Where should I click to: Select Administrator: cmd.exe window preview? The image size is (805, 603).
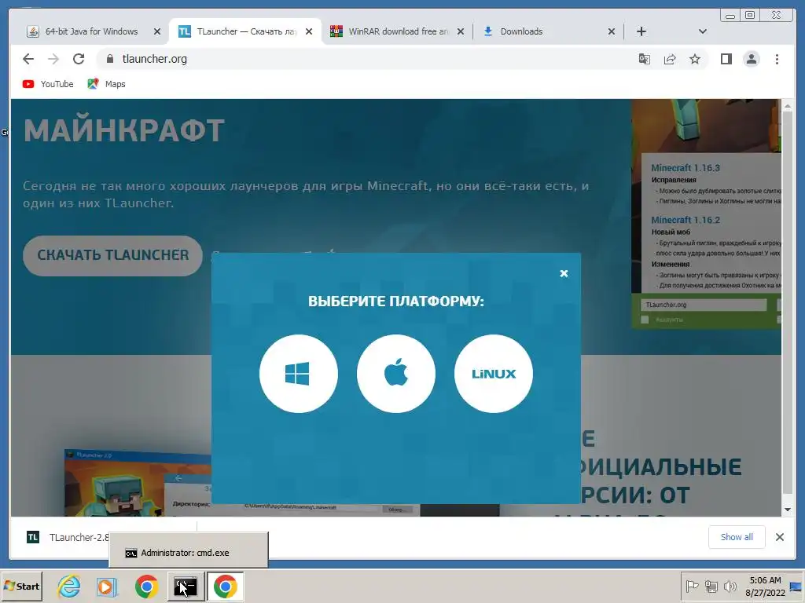(189, 550)
